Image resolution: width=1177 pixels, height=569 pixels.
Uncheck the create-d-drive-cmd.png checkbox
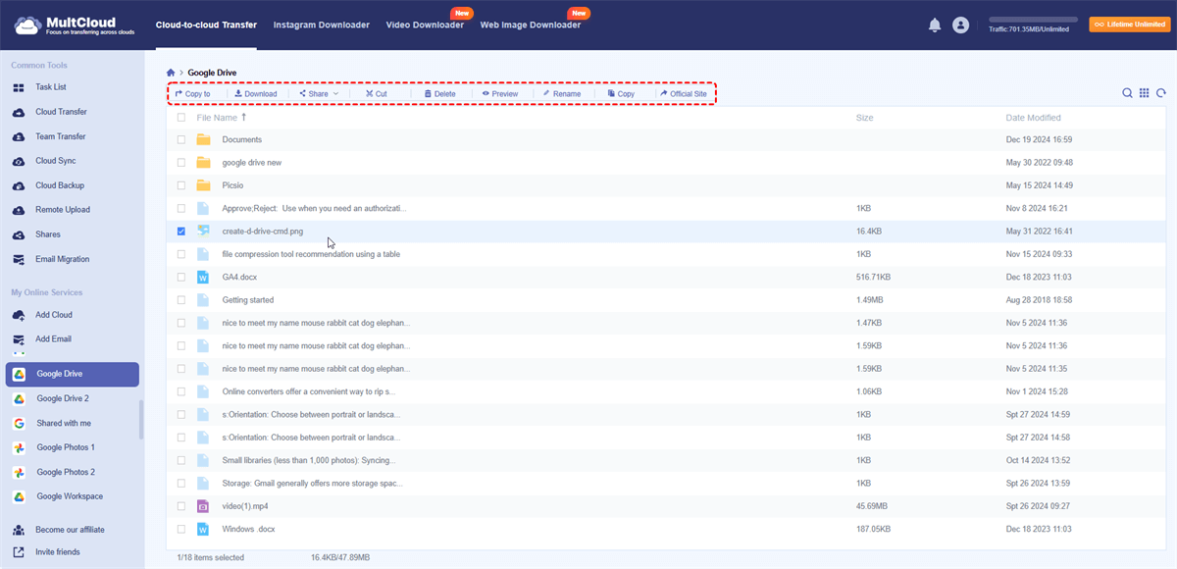(181, 232)
